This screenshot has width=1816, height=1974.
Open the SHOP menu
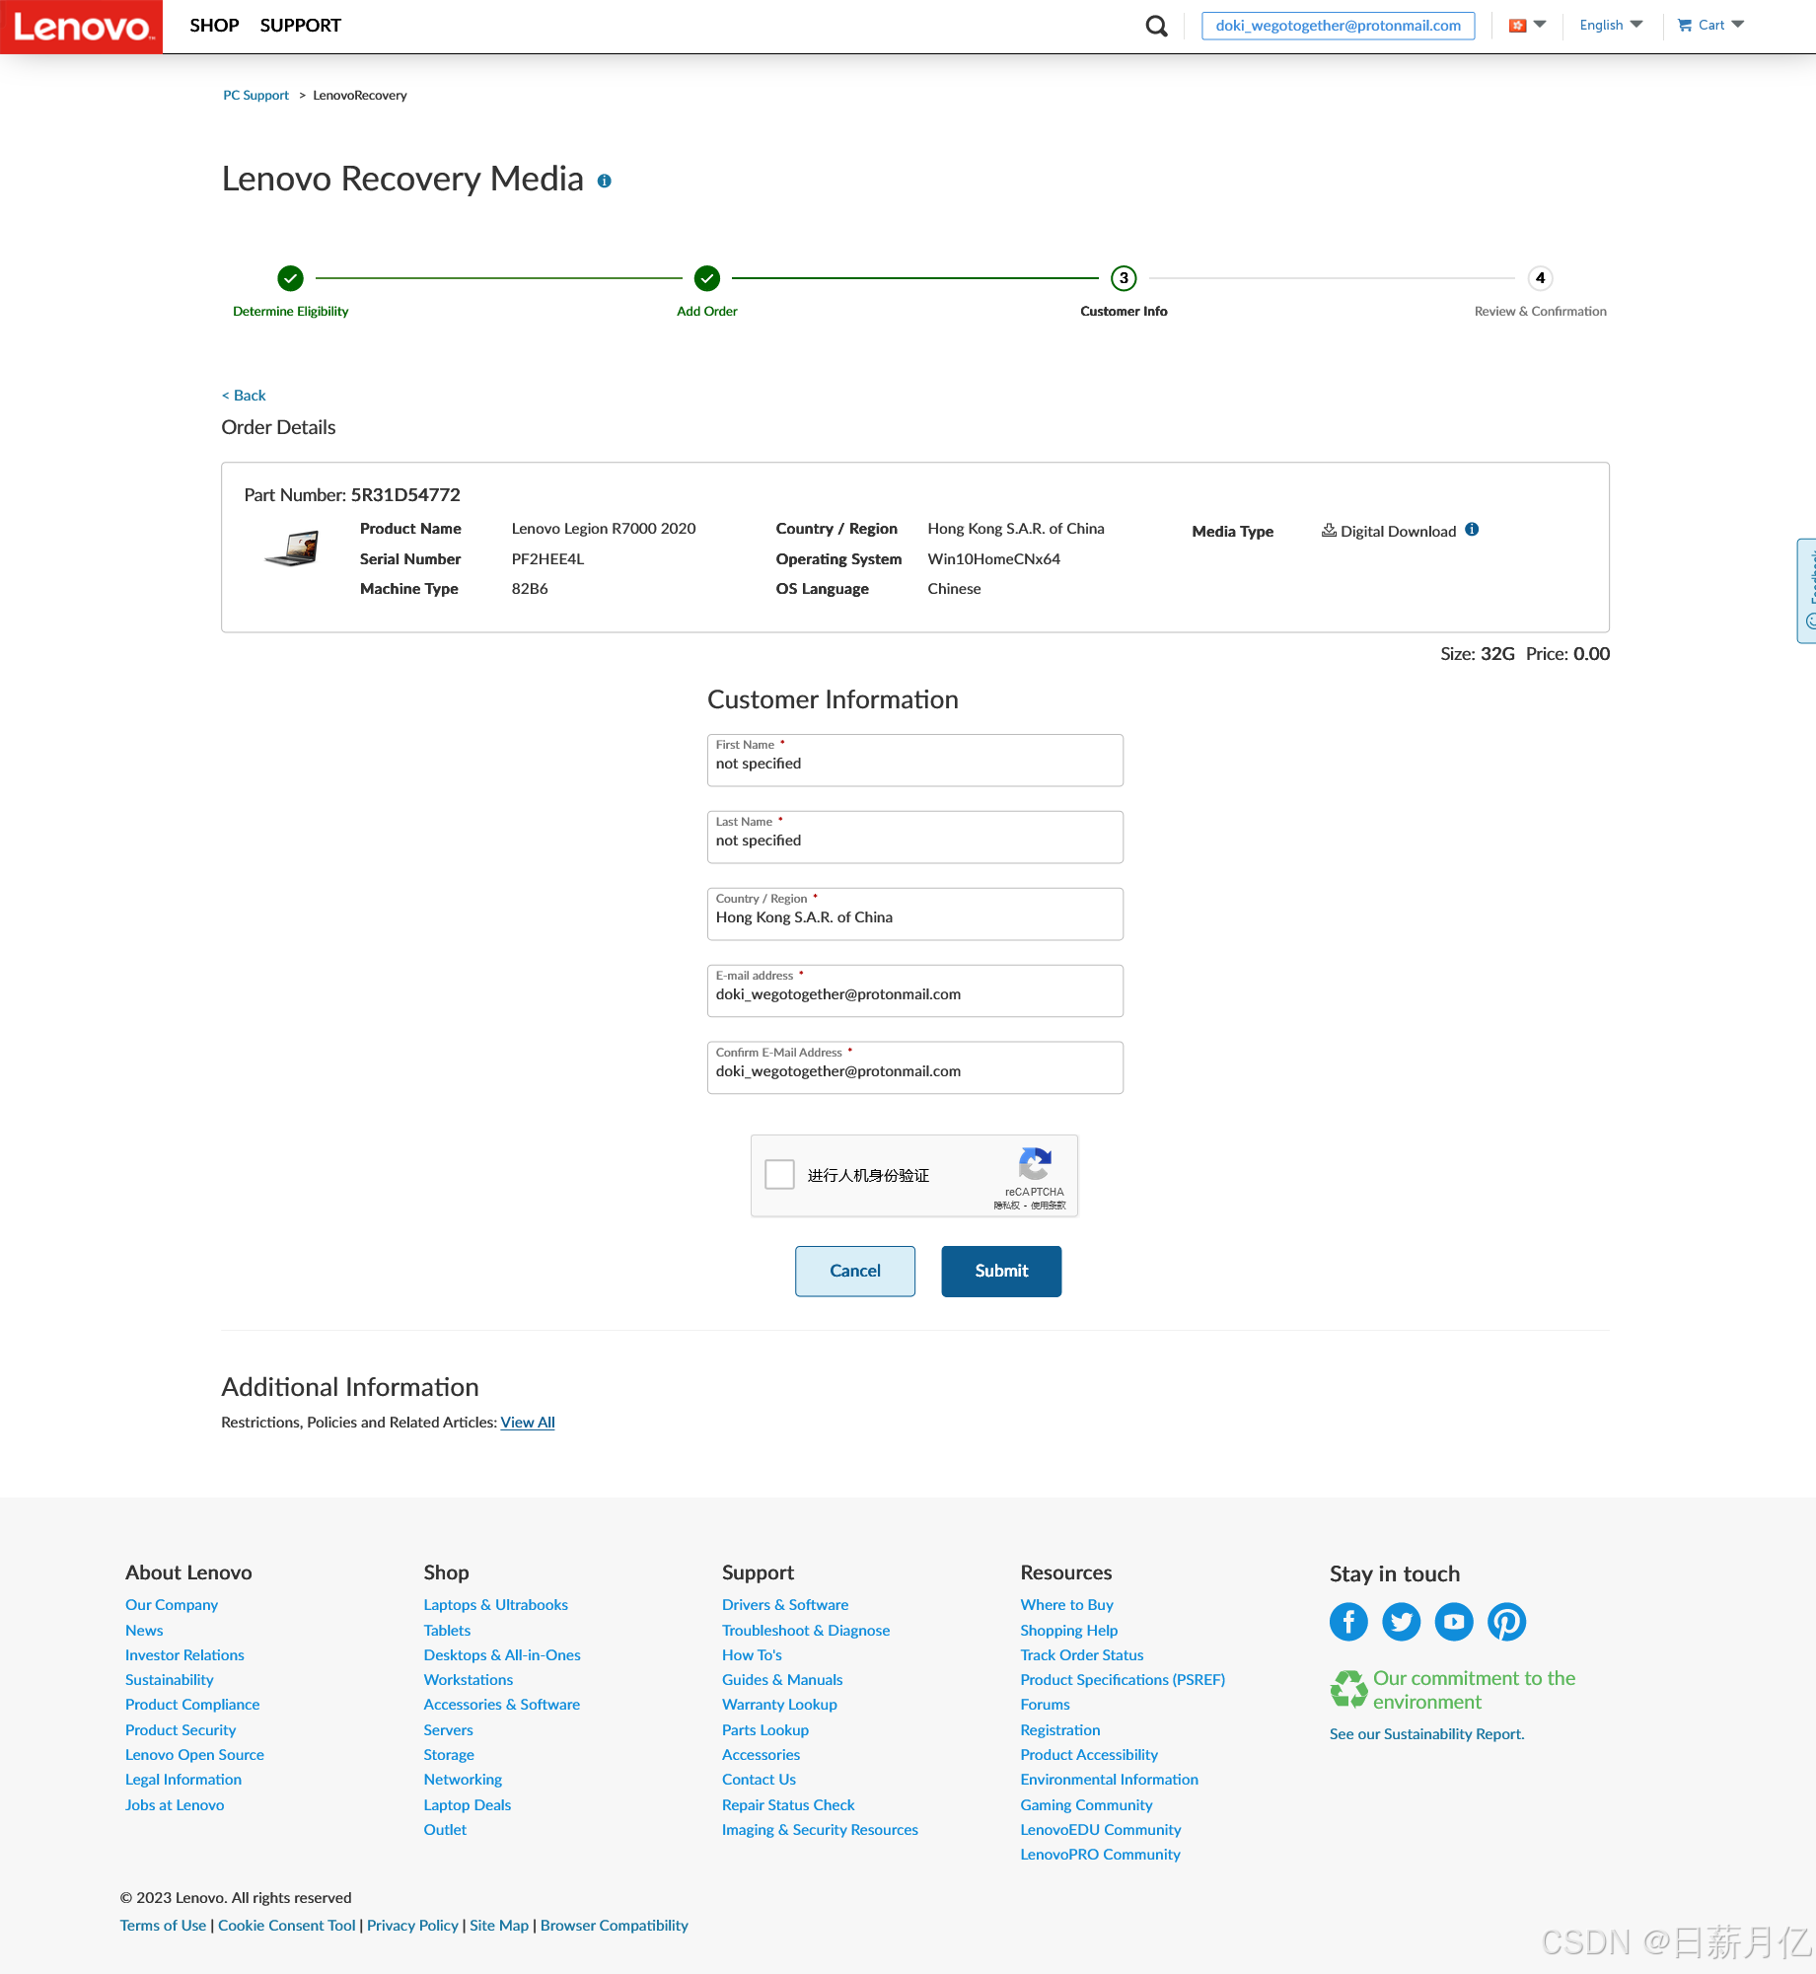coord(214,26)
